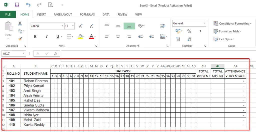Open the Calibri font name dropdown
This screenshot has width=256, height=132.
pyautogui.click(x=62, y=26)
